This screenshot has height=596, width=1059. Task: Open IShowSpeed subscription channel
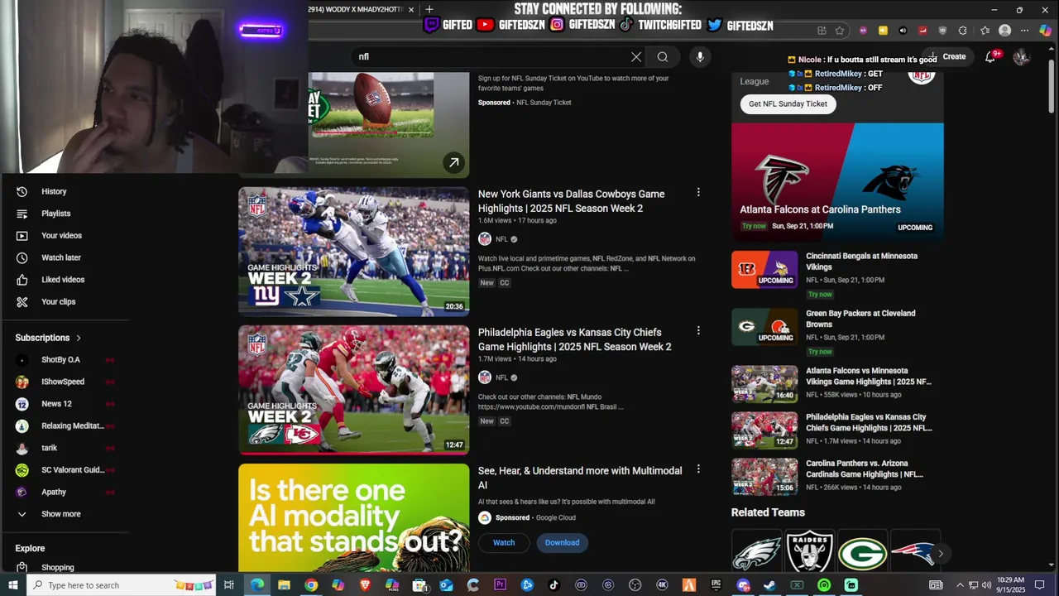[65, 382]
